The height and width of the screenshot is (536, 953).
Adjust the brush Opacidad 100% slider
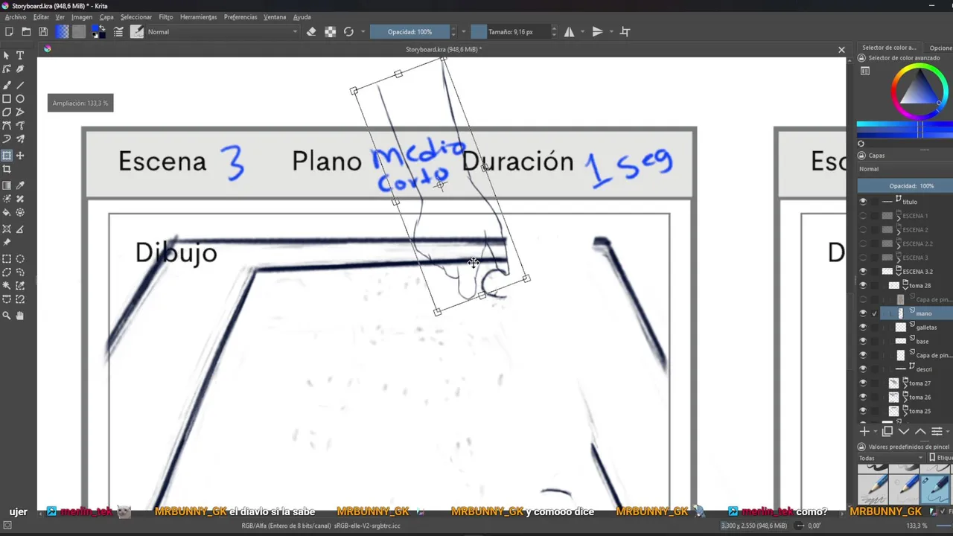click(x=409, y=32)
